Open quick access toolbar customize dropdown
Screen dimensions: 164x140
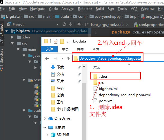pos(67,42)
